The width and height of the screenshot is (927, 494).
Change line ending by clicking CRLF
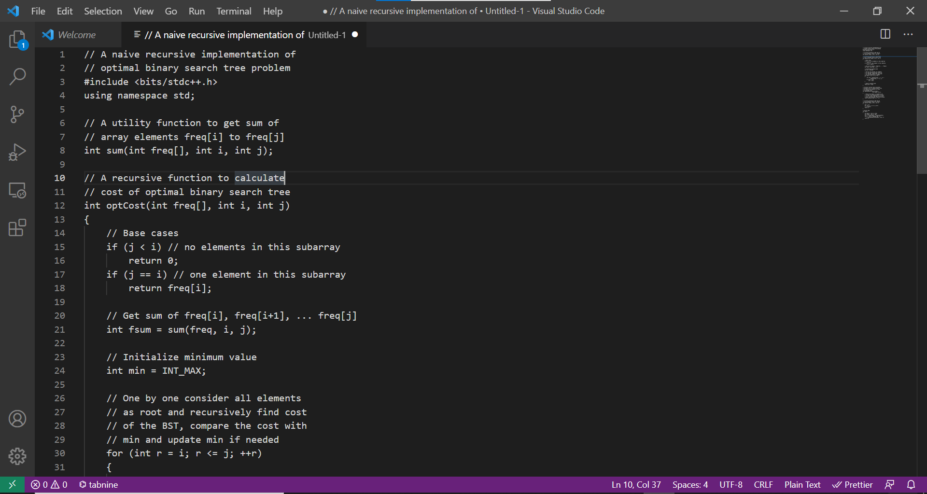[x=763, y=484]
